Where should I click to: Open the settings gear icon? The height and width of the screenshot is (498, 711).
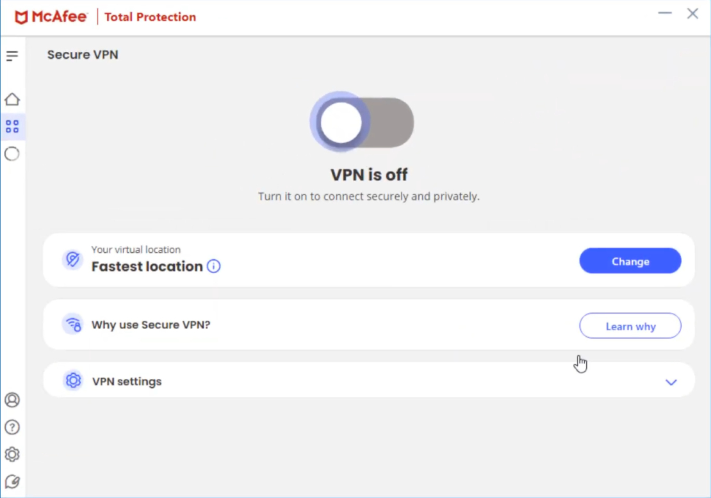[x=12, y=454]
